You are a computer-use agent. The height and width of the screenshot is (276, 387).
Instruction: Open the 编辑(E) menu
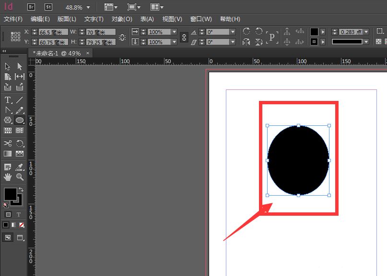pyautogui.click(x=40, y=19)
